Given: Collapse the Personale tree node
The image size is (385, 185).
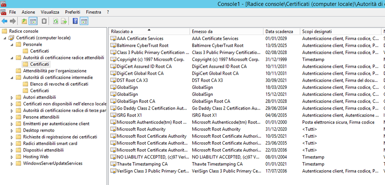Looking at the screenshot, I should pyautogui.click(x=12, y=45).
